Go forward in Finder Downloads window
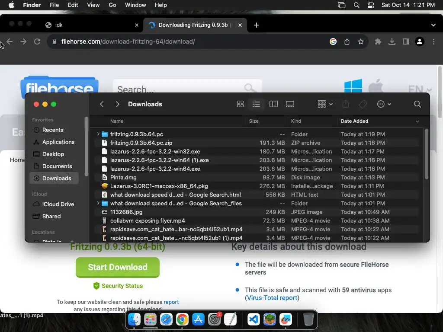The image size is (443, 332). pyautogui.click(x=118, y=104)
